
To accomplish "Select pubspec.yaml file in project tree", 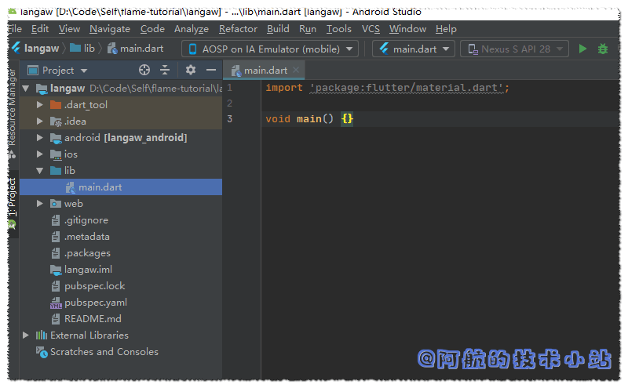I will point(95,303).
